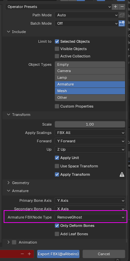
Task: Adjust the Scale 1.00 slider field
Action: point(90,124)
